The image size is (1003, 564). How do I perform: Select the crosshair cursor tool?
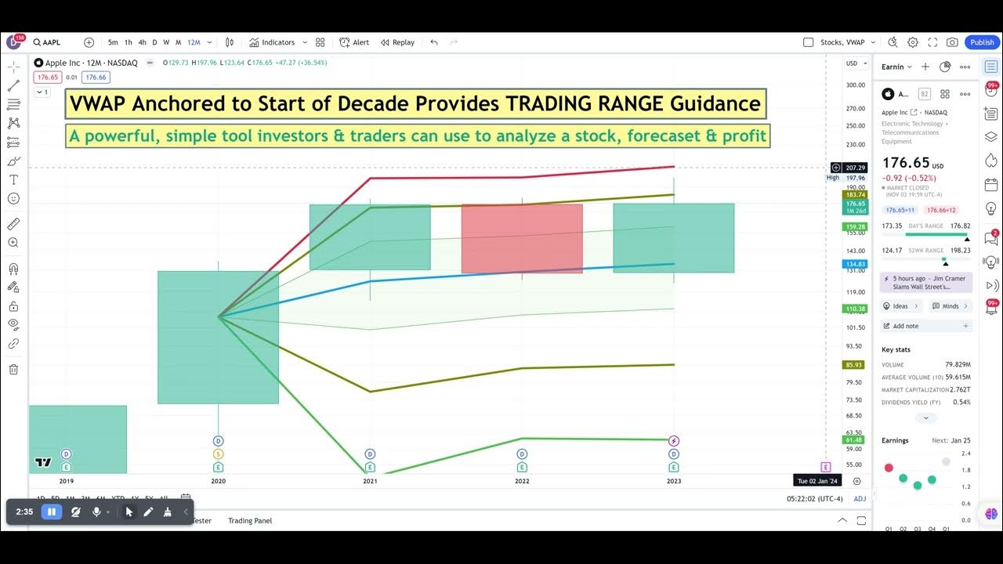(x=13, y=67)
